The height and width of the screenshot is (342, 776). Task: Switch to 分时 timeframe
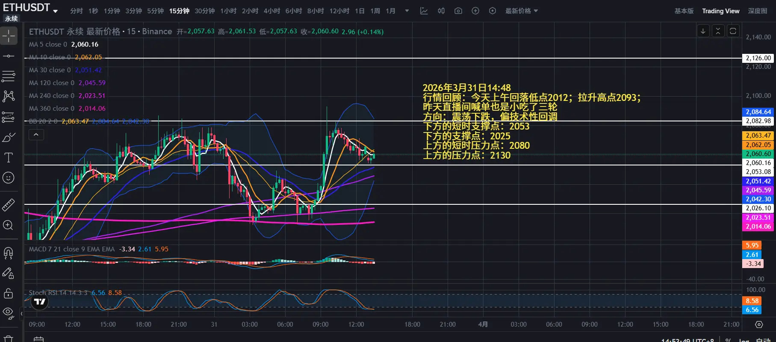(77, 11)
